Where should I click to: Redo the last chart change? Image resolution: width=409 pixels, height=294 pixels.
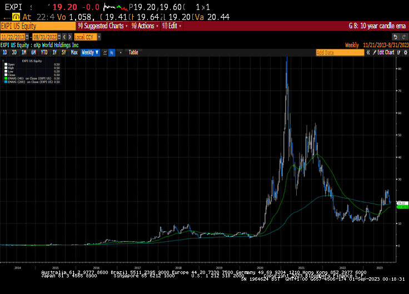404,37
